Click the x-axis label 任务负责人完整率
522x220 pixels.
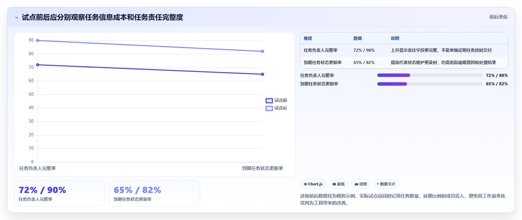38,168
